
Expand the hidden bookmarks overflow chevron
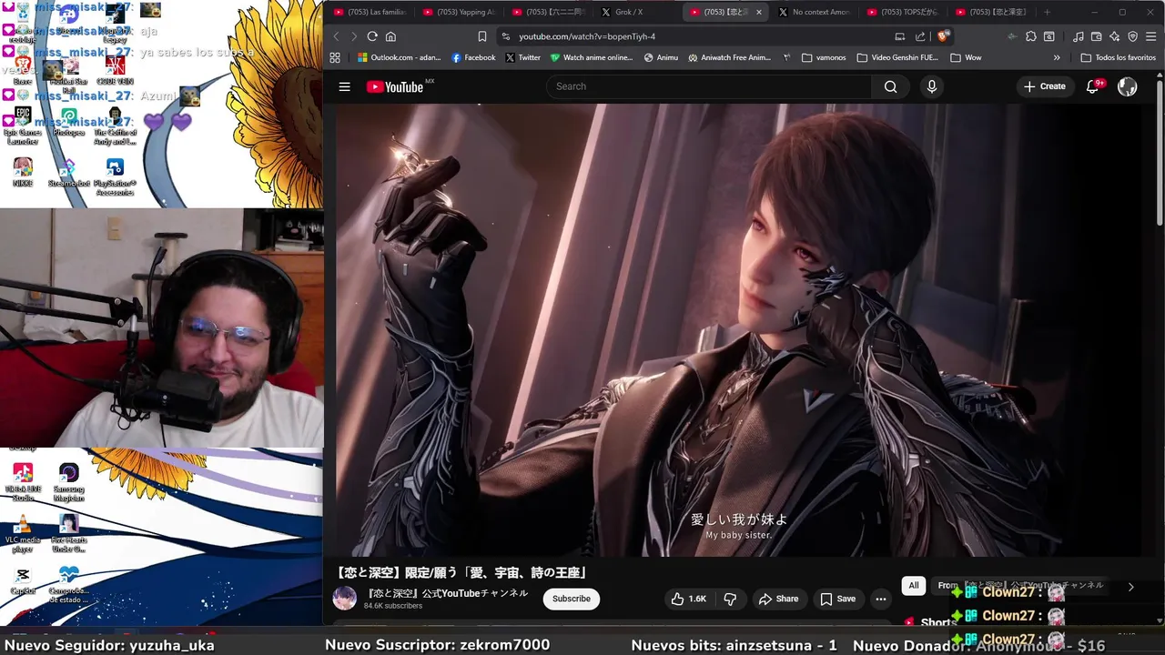[1057, 57]
